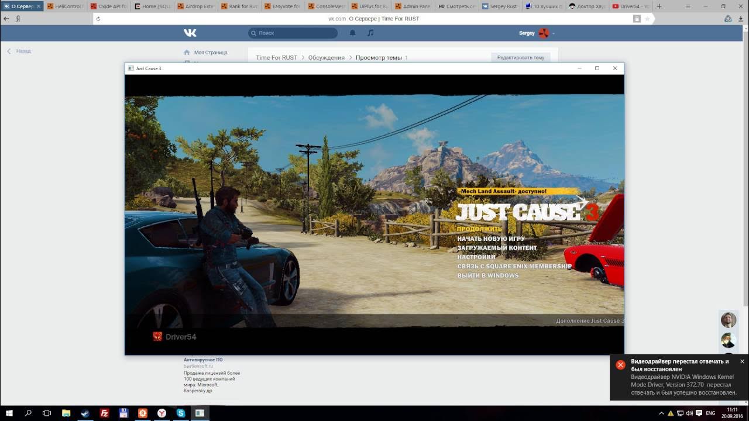
Task: Switch to the Driver54 YouTube browser tab
Action: [x=631, y=6]
